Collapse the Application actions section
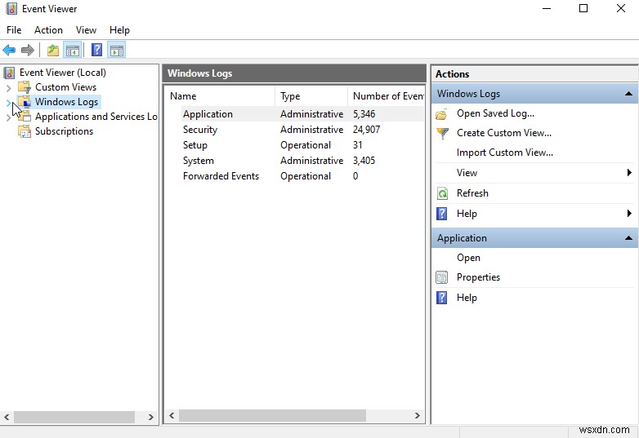Screen dimensions: 639x438 [628, 238]
